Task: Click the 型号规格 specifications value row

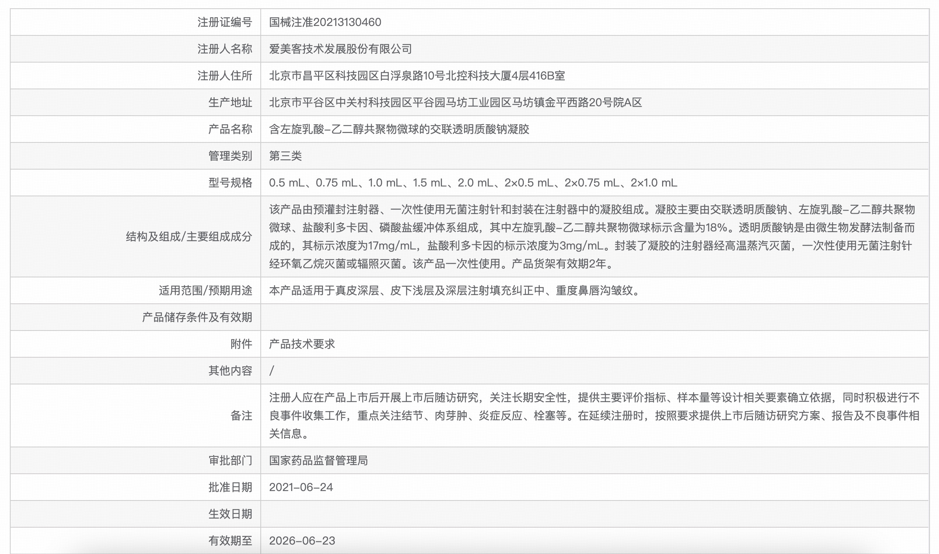Action: [x=473, y=183]
